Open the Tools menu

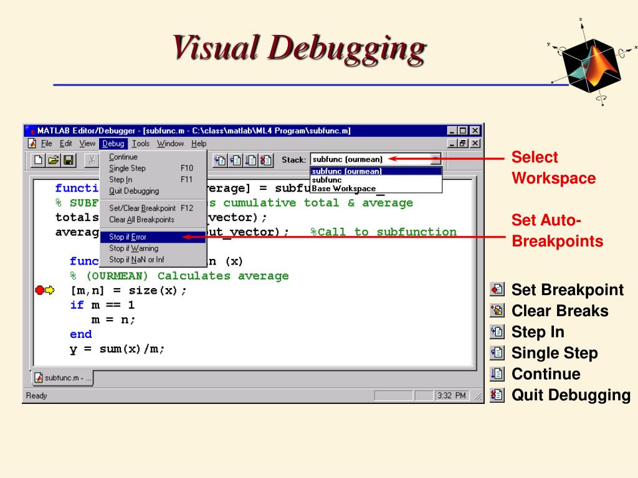point(140,144)
